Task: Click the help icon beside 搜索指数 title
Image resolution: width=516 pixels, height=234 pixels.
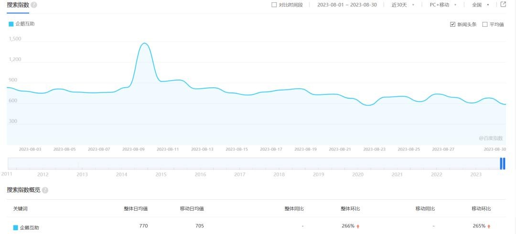Action: (34, 5)
